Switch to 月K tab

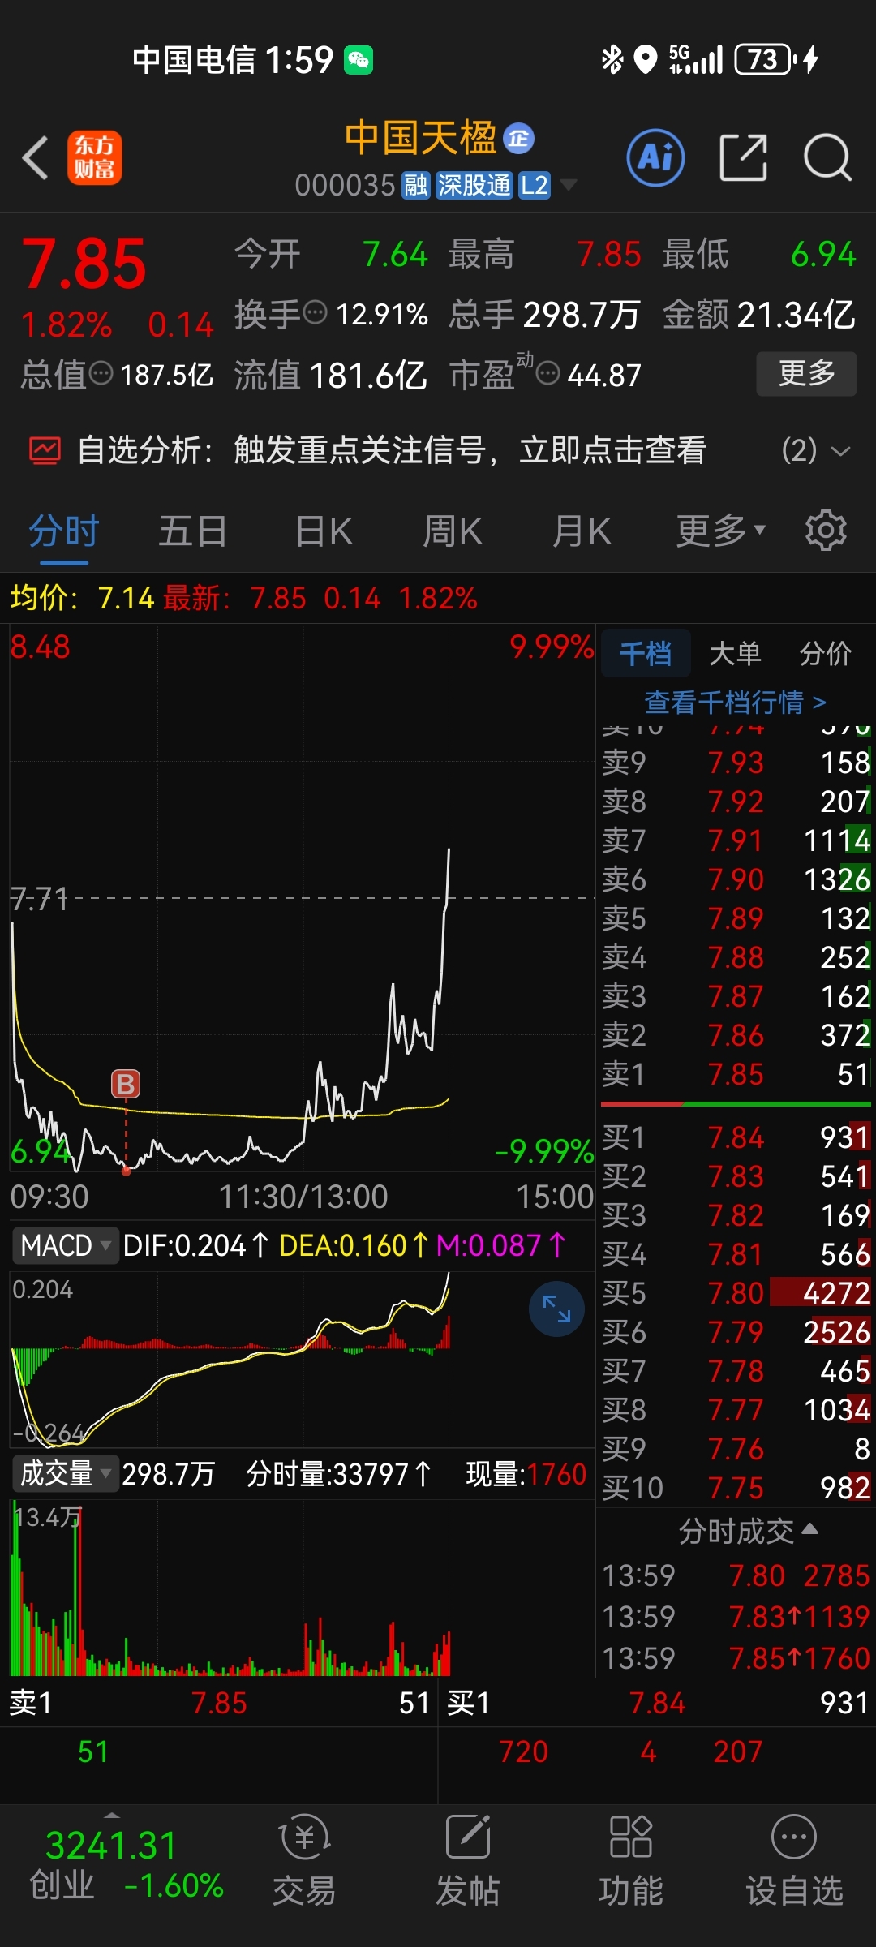point(582,531)
